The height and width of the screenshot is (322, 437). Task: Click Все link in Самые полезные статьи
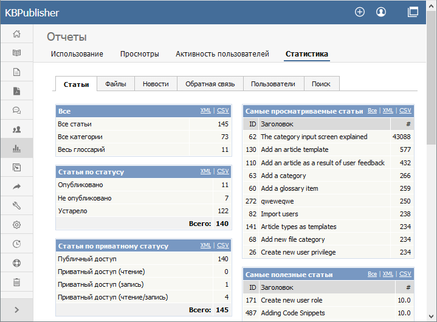pyautogui.click(x=372, y=274)
